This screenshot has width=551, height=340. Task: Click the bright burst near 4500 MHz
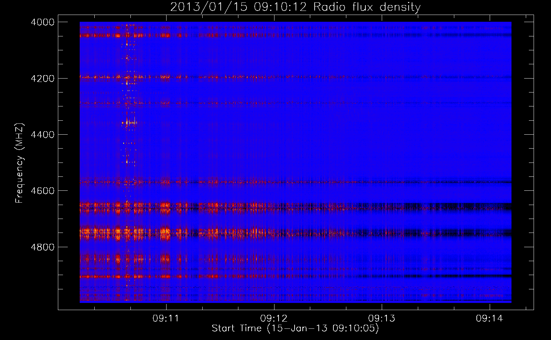click(x=127, y=161)
